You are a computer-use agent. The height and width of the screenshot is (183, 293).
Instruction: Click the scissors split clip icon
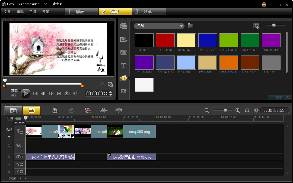tap(102, 84)
